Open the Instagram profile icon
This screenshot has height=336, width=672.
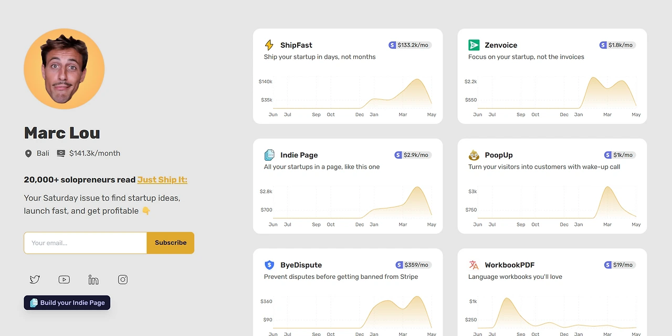click(123, 280)
